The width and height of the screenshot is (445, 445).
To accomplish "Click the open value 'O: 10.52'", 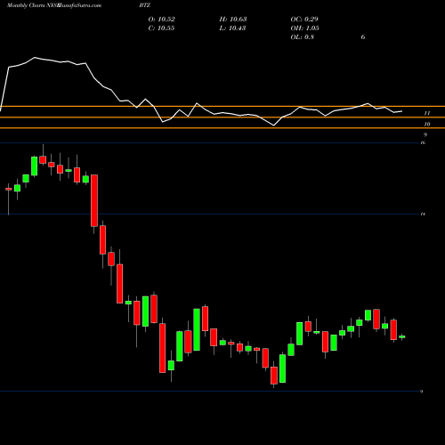I will tap(162, 20).
